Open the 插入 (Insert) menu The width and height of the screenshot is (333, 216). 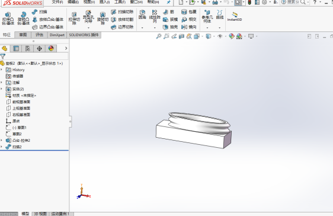(104, 2)
